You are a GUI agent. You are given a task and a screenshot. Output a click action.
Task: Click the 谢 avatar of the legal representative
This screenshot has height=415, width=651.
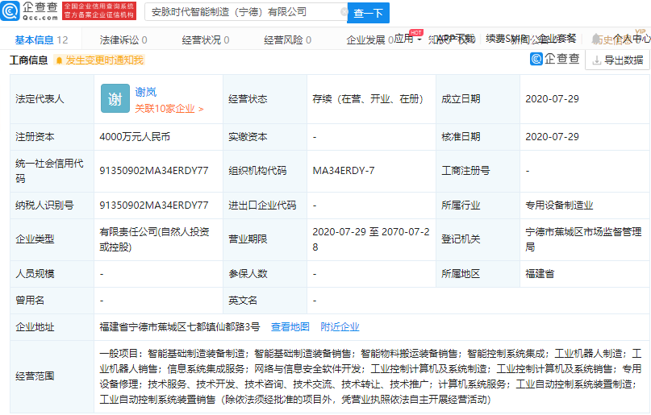[115, 98]
